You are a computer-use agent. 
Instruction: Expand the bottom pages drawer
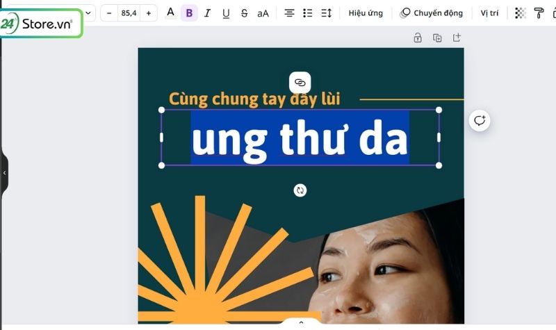(x=301, y=322)
